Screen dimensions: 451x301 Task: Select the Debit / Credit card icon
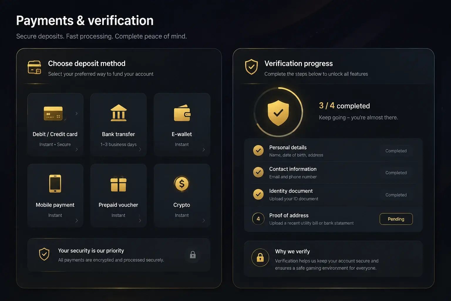53,113
